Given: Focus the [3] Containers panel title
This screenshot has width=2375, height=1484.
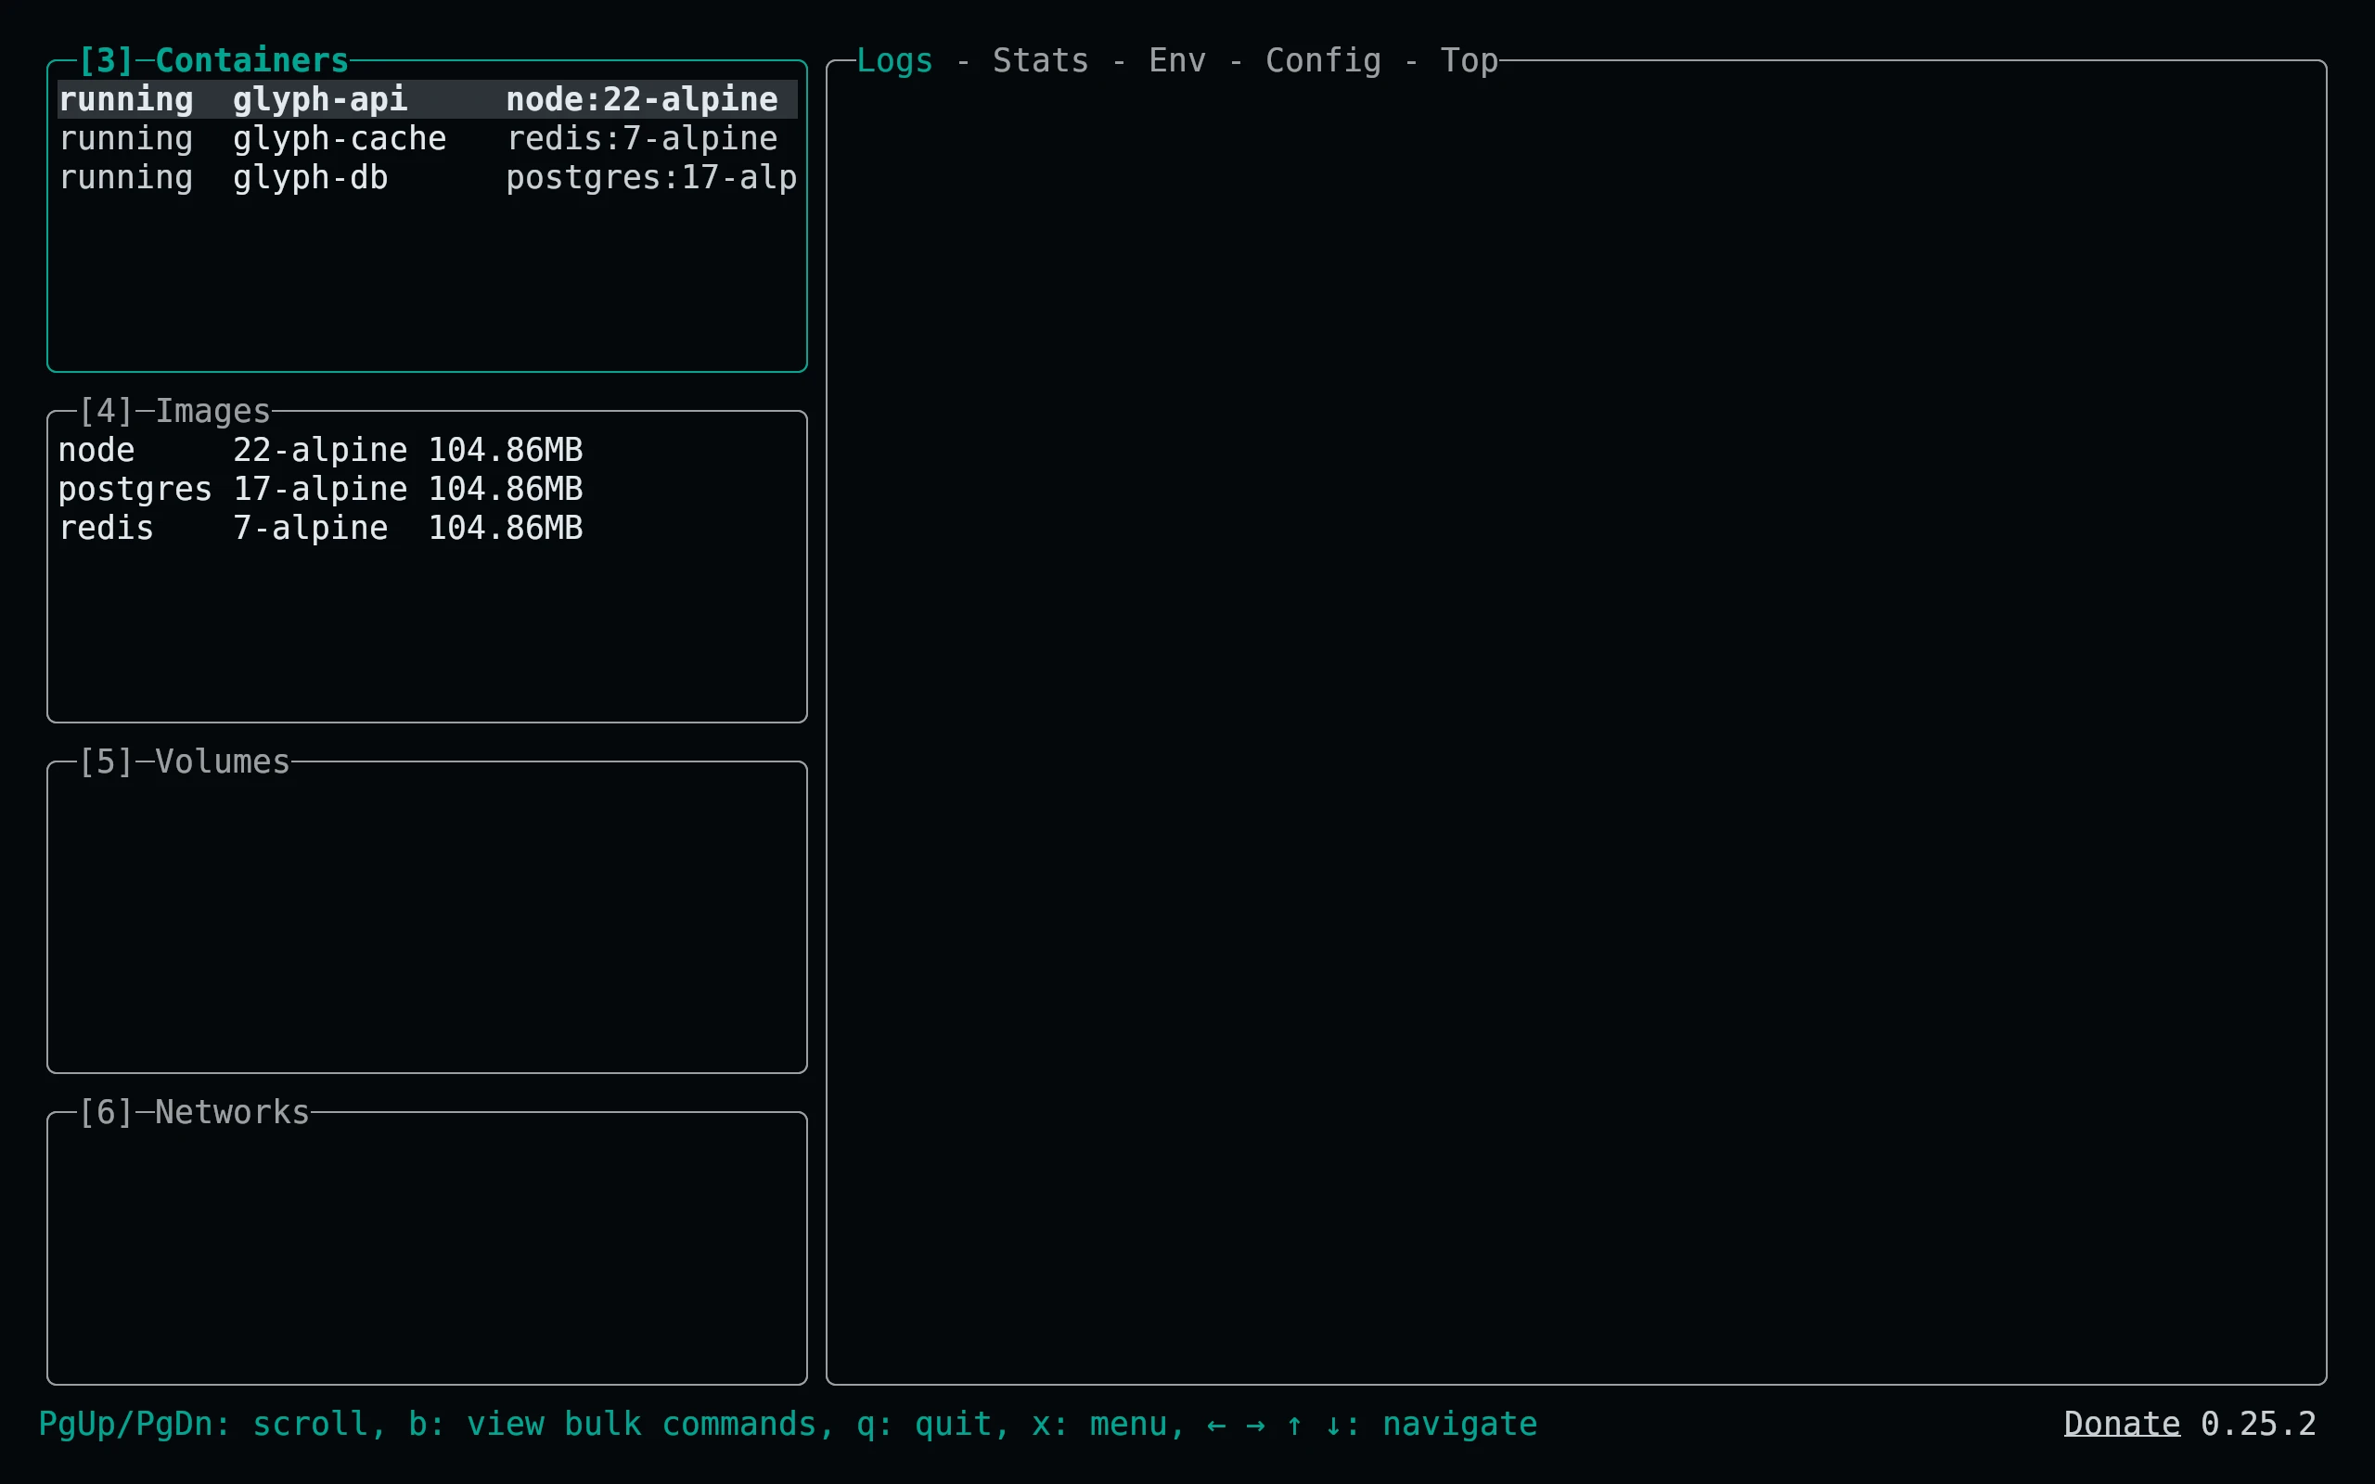Looking at the screenshot, I should point(213,61).
